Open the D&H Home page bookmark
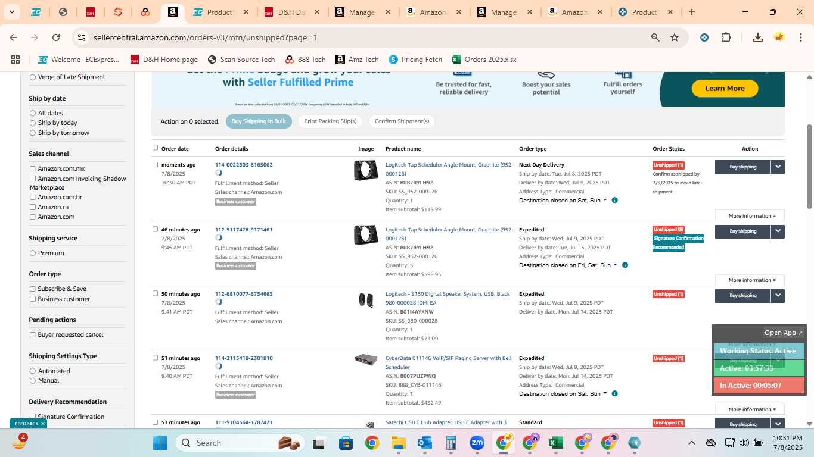This screenshot has width=814, height=457. tap(163, 60)
